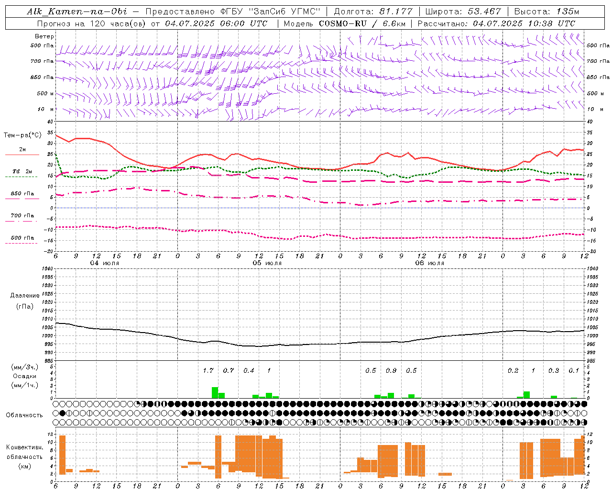Click the Рассчитано 04.07.2025 10:38 UTC timestamp
Image resolution: width=612 pixels, height=490 pixels.
tap(496, 23)
